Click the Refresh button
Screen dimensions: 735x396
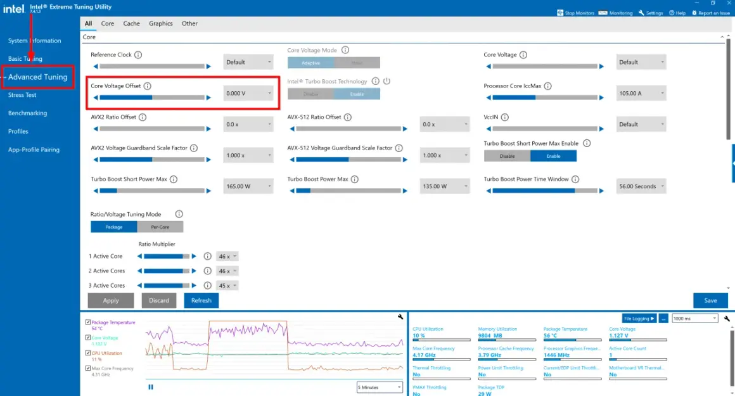pyautogui.click(x=201, y=300)
